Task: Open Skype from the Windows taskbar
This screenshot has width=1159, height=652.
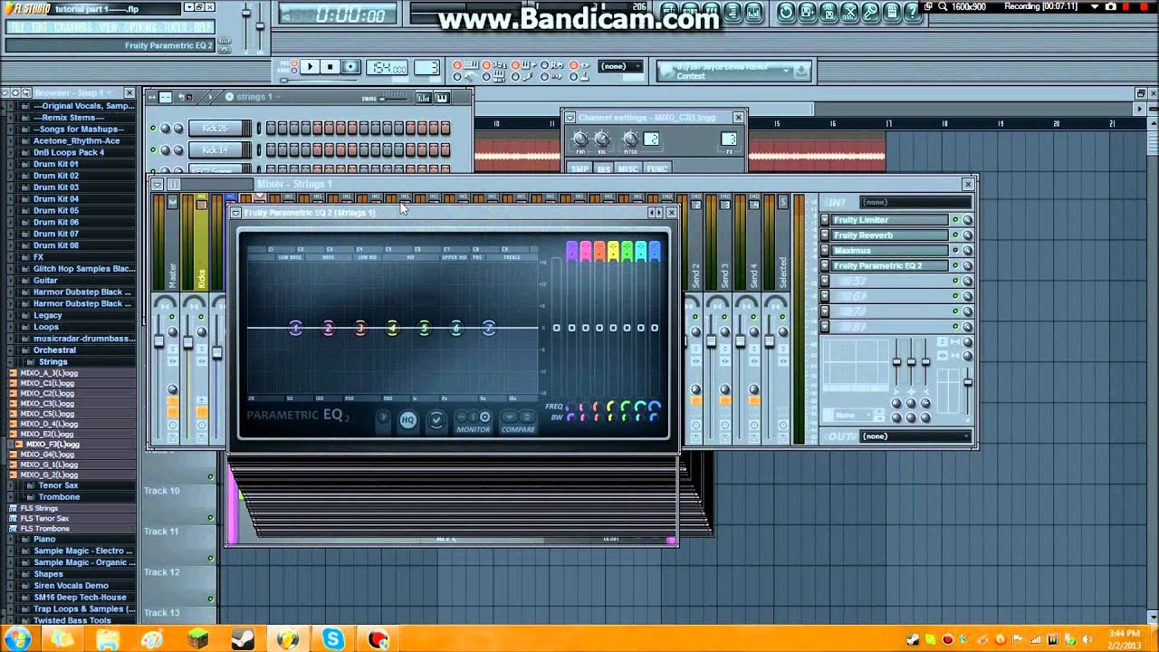Action: point(333,639)
